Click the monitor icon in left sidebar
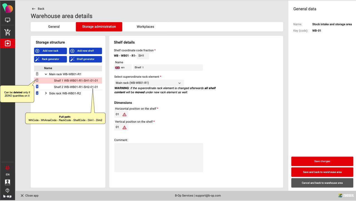The image size is (356, 201). 8,20
